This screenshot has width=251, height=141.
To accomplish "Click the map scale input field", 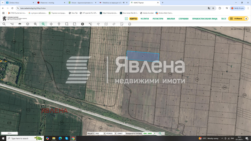I will click(97, 133).
